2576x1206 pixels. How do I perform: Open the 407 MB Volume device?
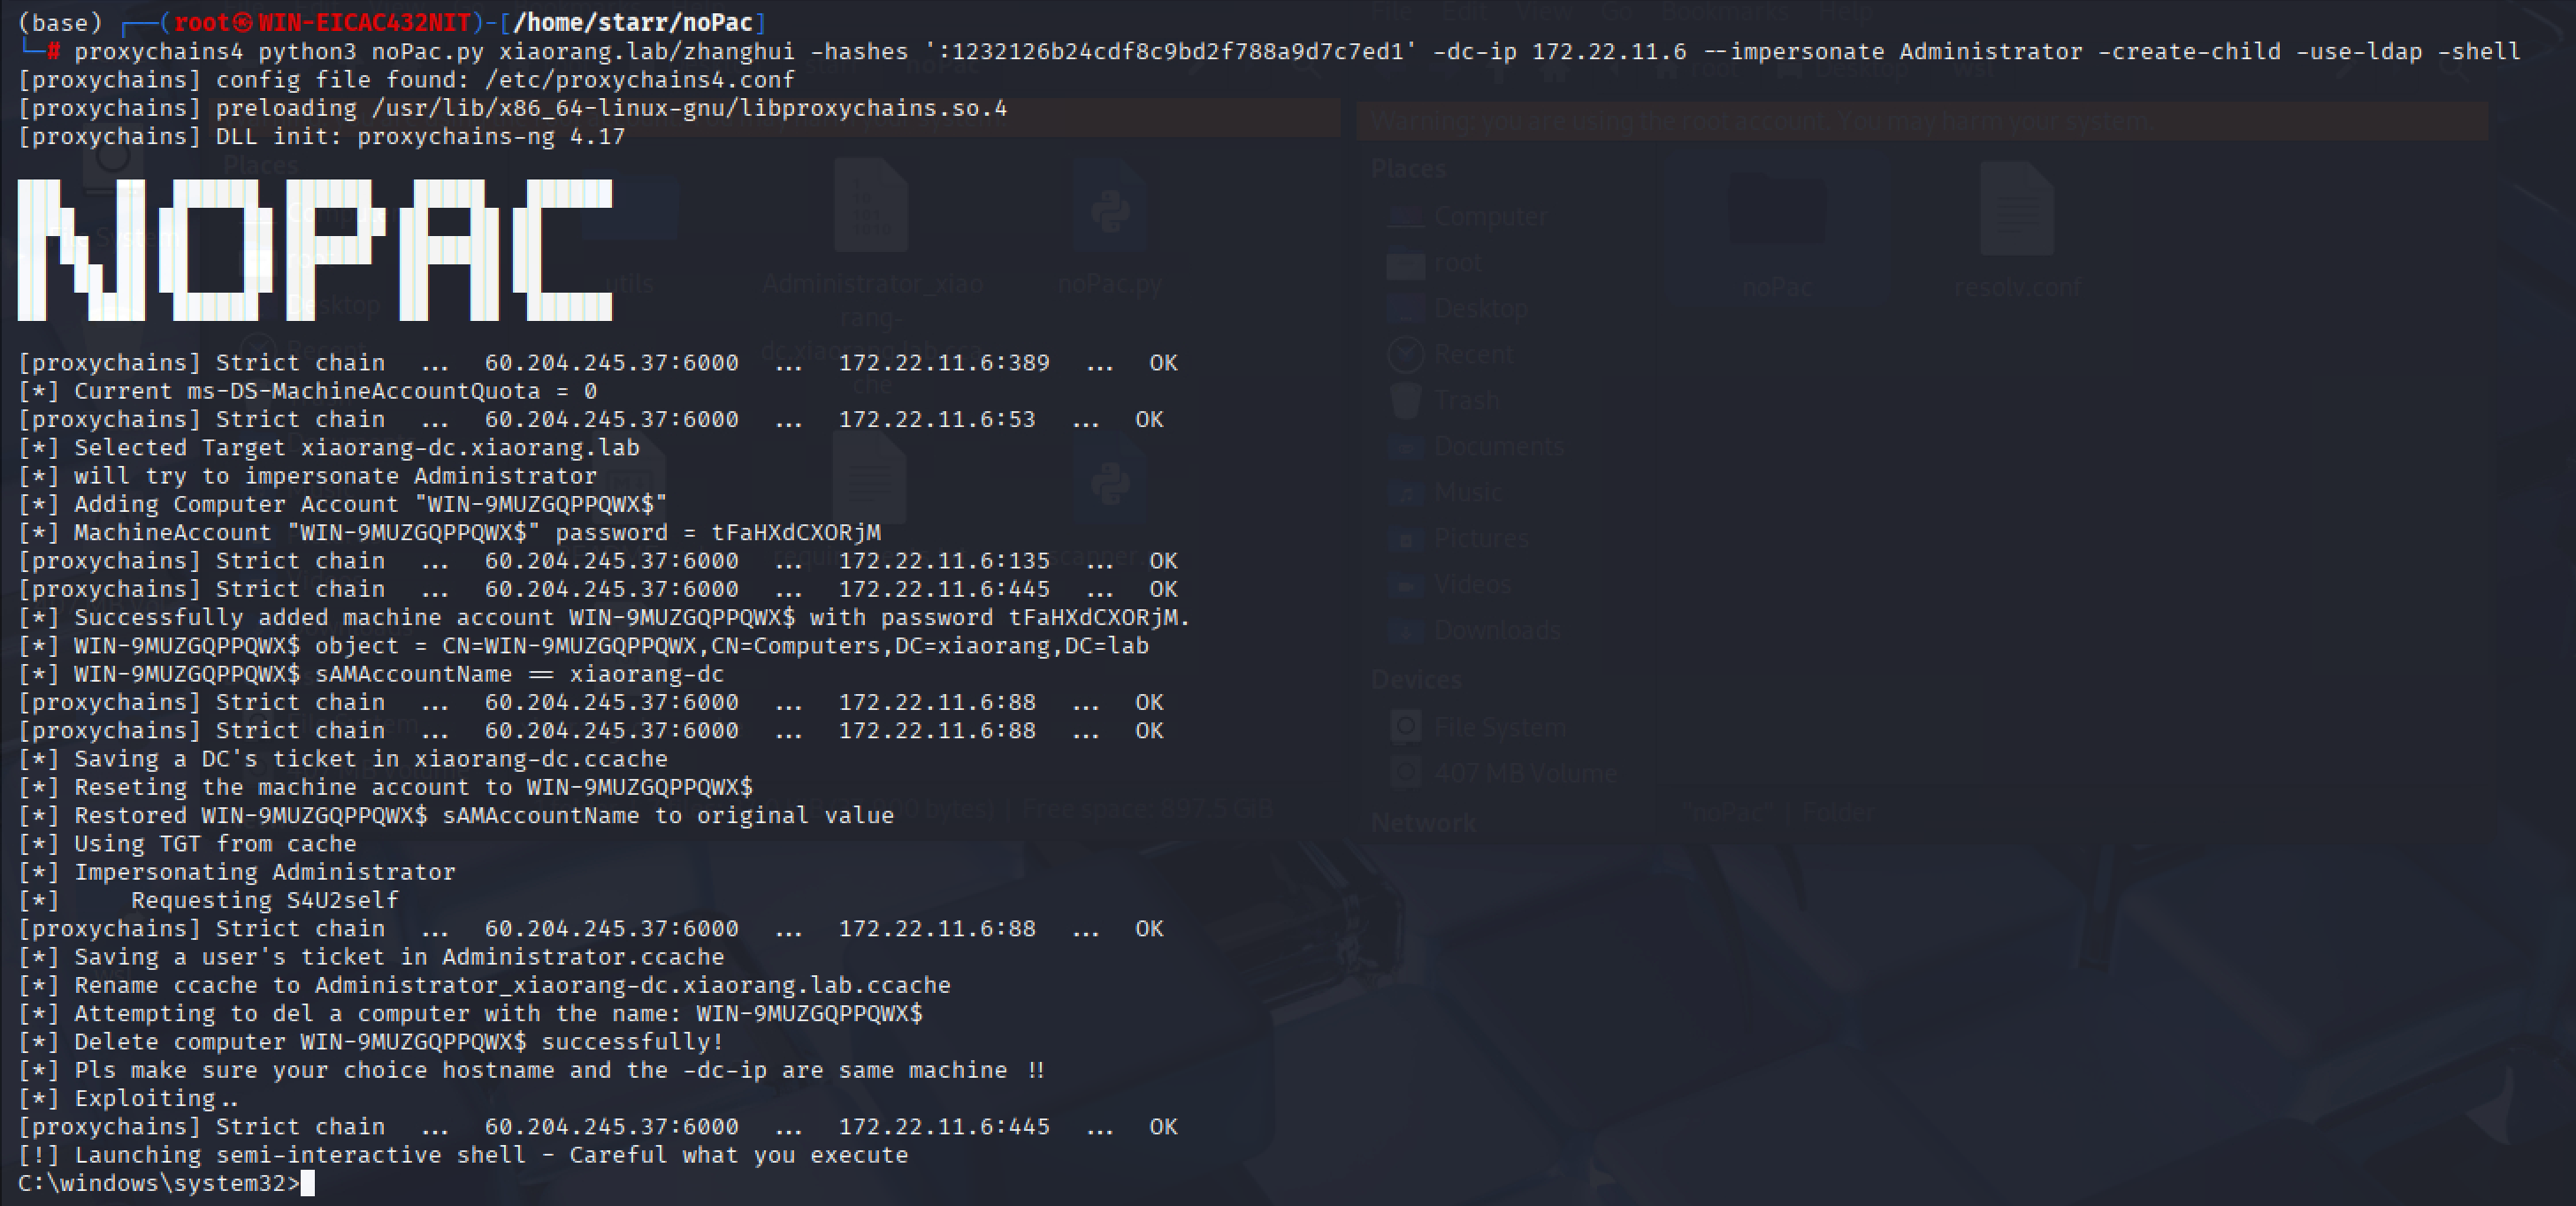click(1524, 773)
